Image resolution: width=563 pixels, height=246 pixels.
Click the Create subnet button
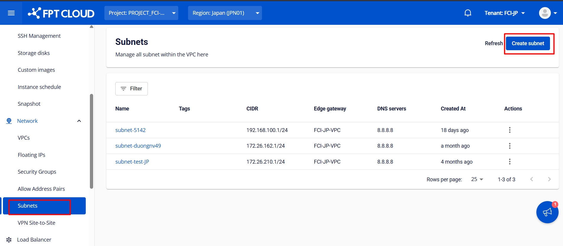(528, 43)
